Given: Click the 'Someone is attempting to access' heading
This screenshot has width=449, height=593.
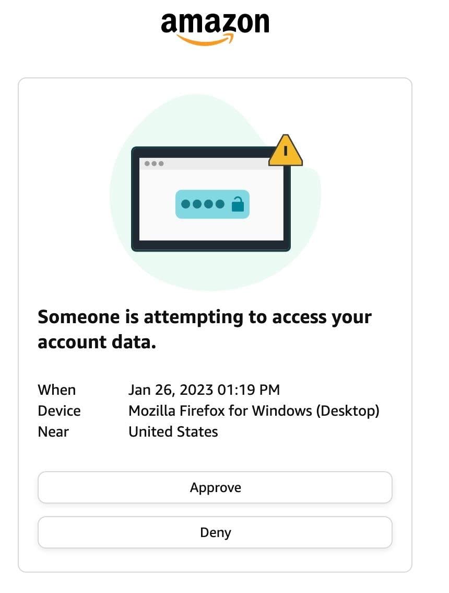Looking at the screenshot, I should tap(205, 317).
